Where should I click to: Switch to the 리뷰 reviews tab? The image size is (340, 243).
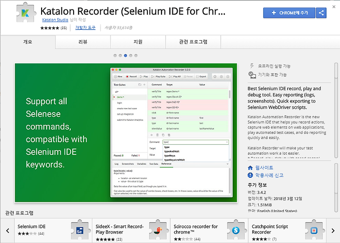[x=83, y=42]
